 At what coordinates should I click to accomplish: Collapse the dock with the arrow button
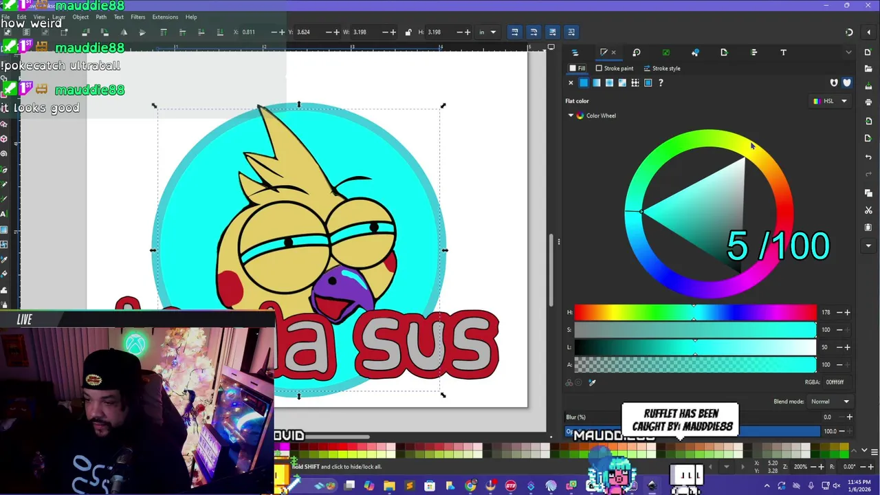point(869,32)
